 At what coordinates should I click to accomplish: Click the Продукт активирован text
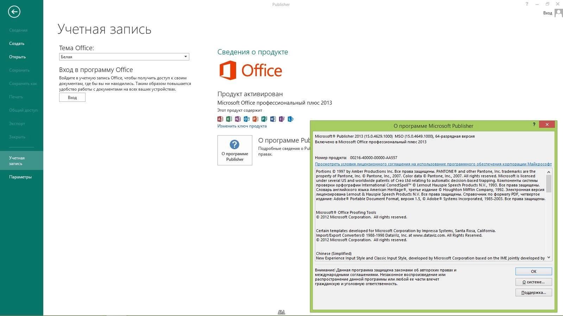point(250,94)
